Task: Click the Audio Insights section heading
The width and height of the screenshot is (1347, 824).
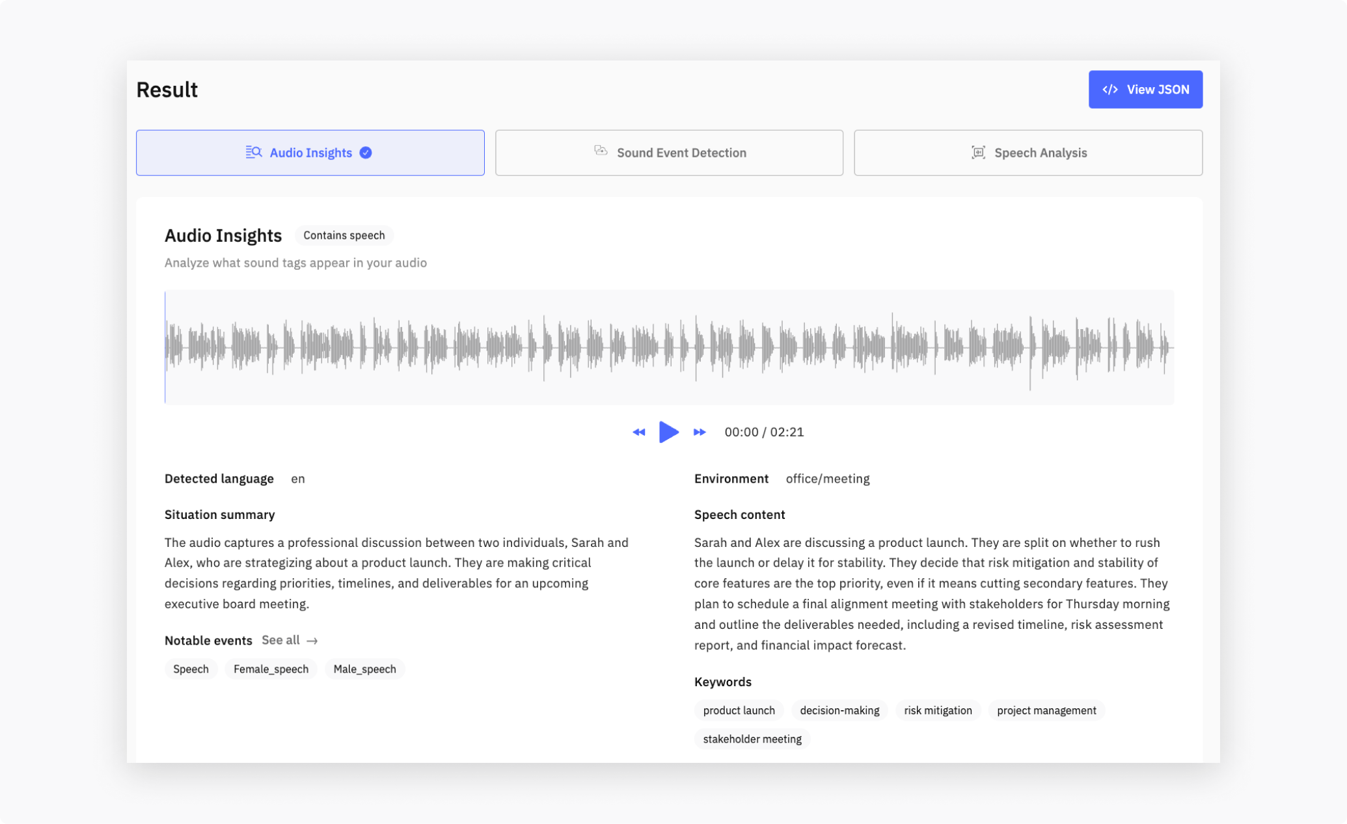Action: 223,235
